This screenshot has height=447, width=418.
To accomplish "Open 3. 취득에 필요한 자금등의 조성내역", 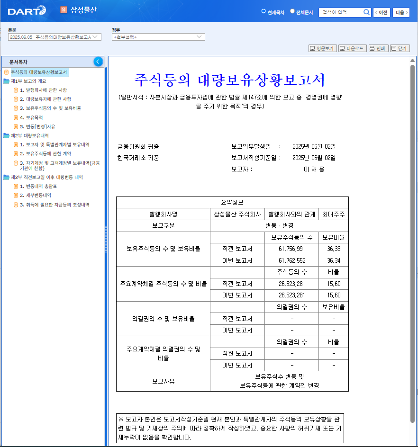I will point(55,205).
